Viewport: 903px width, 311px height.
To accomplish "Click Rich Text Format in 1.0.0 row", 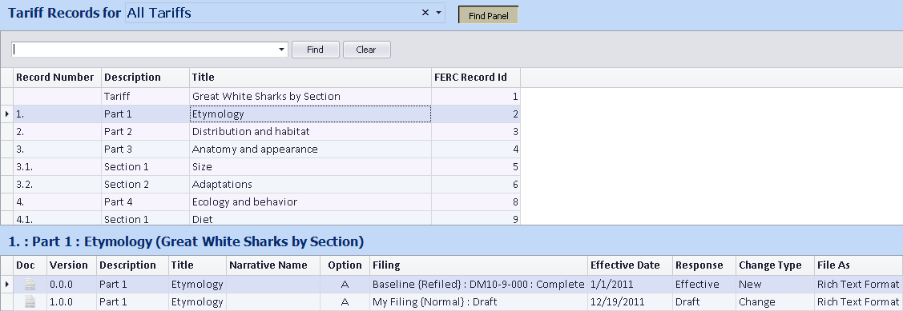I will pyautogui.click(x=859, y=301).
